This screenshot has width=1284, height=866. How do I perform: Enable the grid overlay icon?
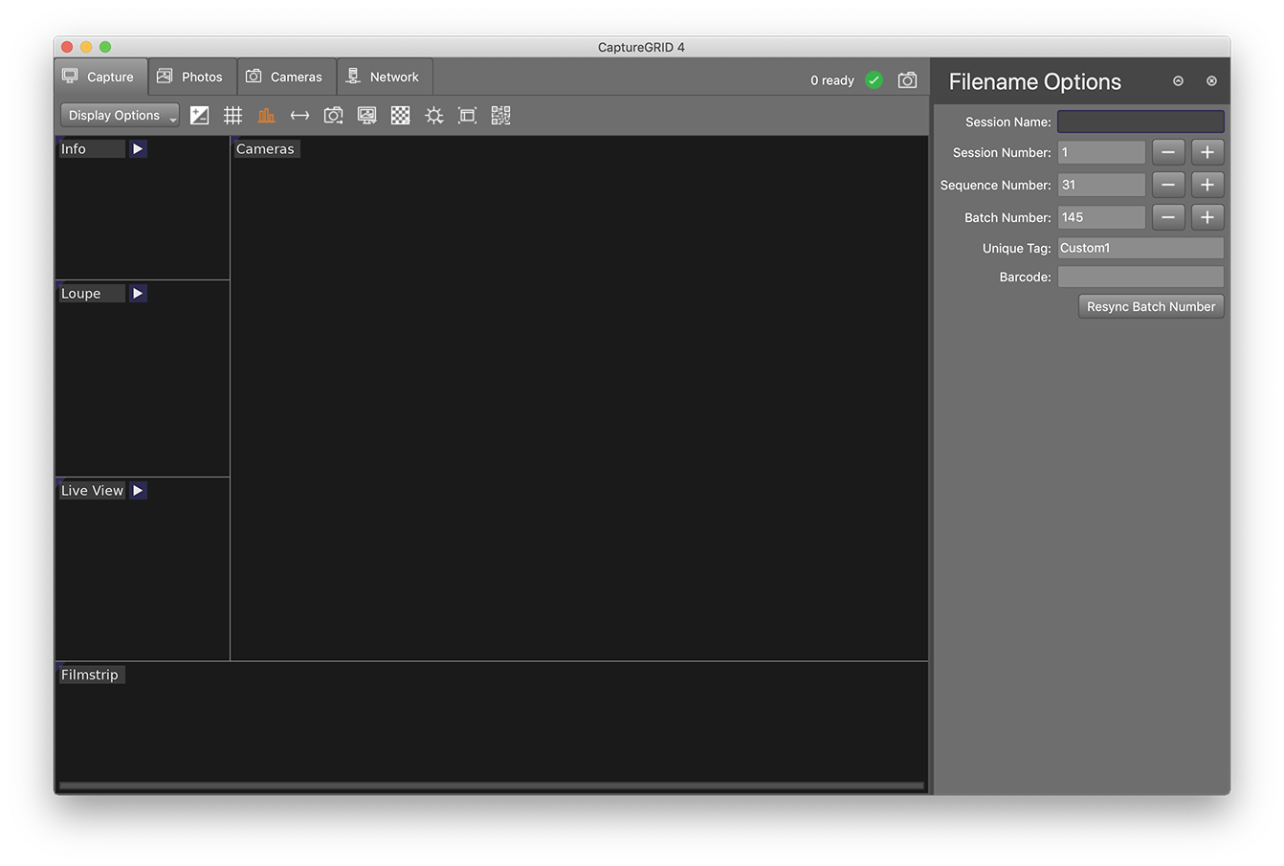pyautogui.click(x=232, y=115)
